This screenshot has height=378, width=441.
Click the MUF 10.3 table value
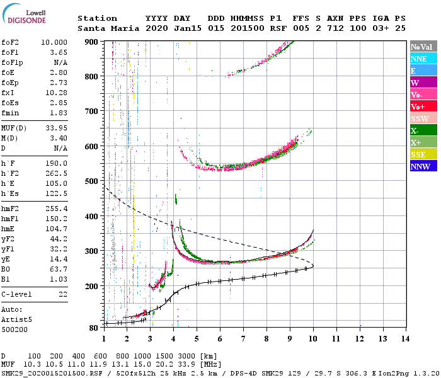click(x=32, y=364)
